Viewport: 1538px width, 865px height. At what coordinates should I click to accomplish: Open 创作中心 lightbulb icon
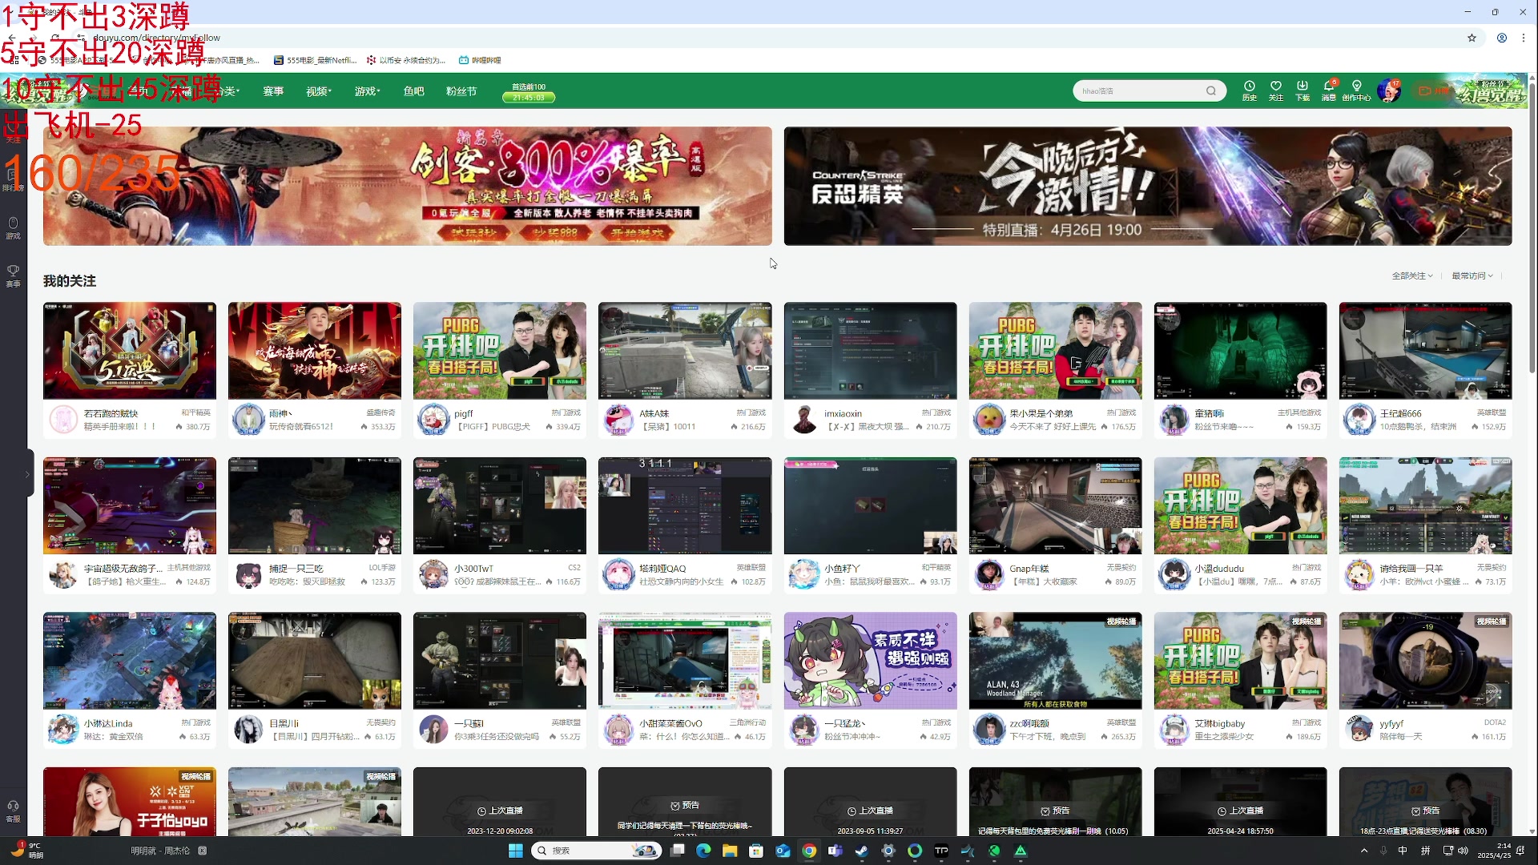(1356, 91)
